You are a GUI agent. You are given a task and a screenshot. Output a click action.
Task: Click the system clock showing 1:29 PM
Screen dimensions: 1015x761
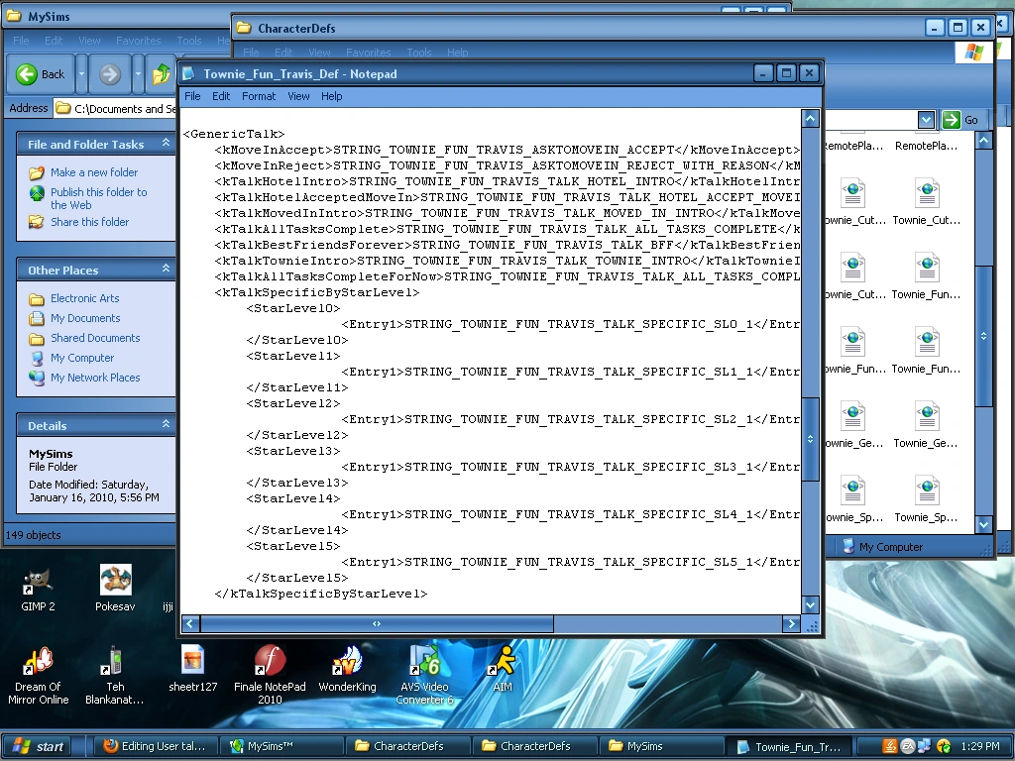click(x=980, y=746)
